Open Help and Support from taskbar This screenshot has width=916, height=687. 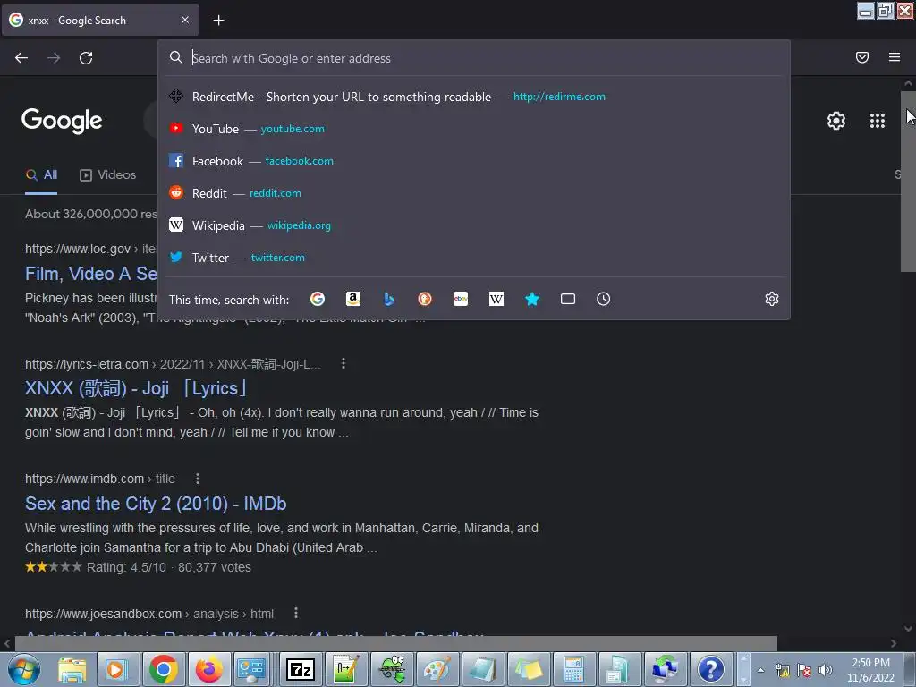(710, 669)
